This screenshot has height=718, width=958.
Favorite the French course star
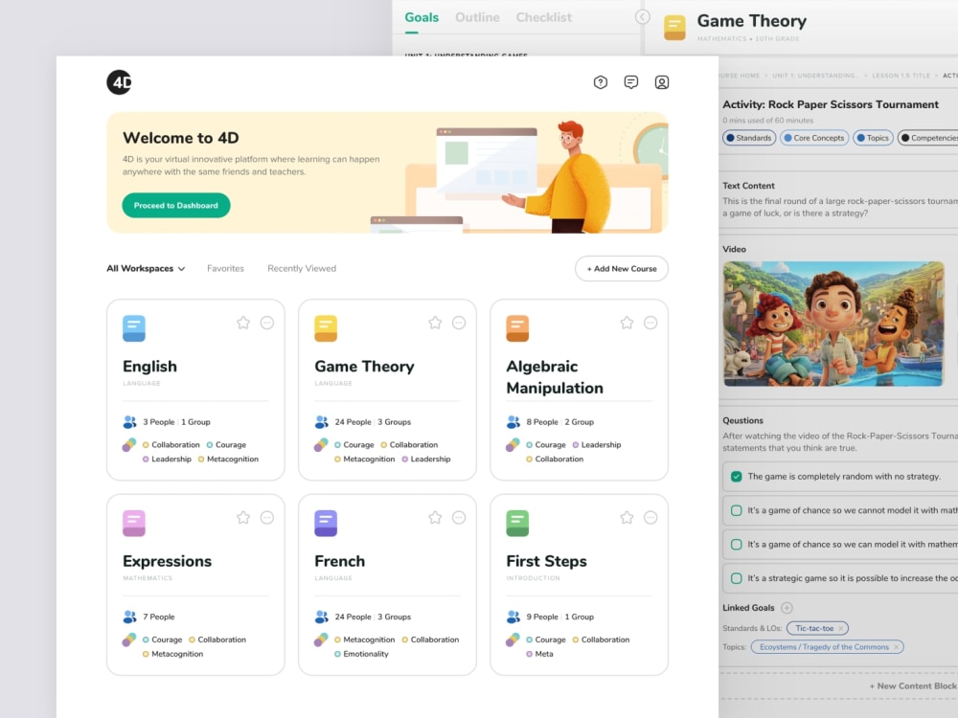tap(435, 517)
